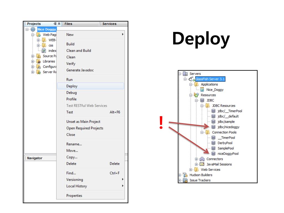Click the Source Packages folder icon
This screenshot has height=213, width=284.
38,56
